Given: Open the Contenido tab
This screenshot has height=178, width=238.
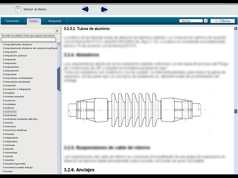Looking at the screenshot, I should pos(12,21).
